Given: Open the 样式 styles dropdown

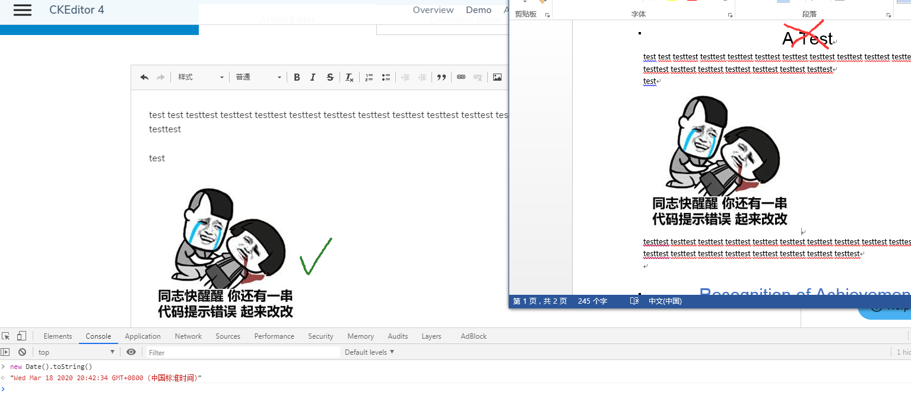Looking at the screenshot, I should coord(201,77).
